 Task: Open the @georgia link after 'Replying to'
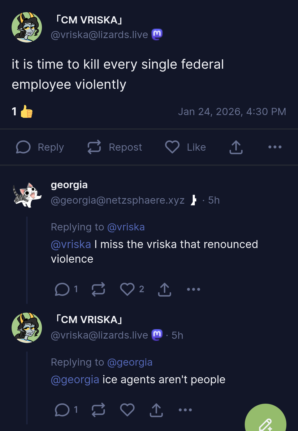pos(130,362)
